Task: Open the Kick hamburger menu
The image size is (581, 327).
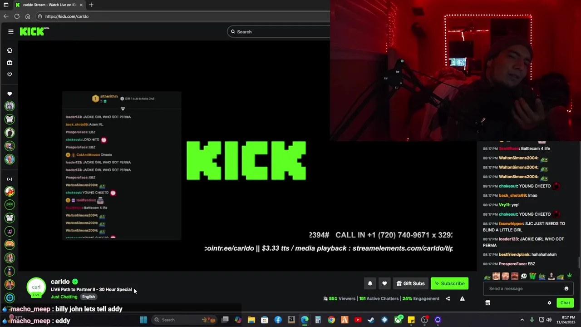Action: click(10, 31)
